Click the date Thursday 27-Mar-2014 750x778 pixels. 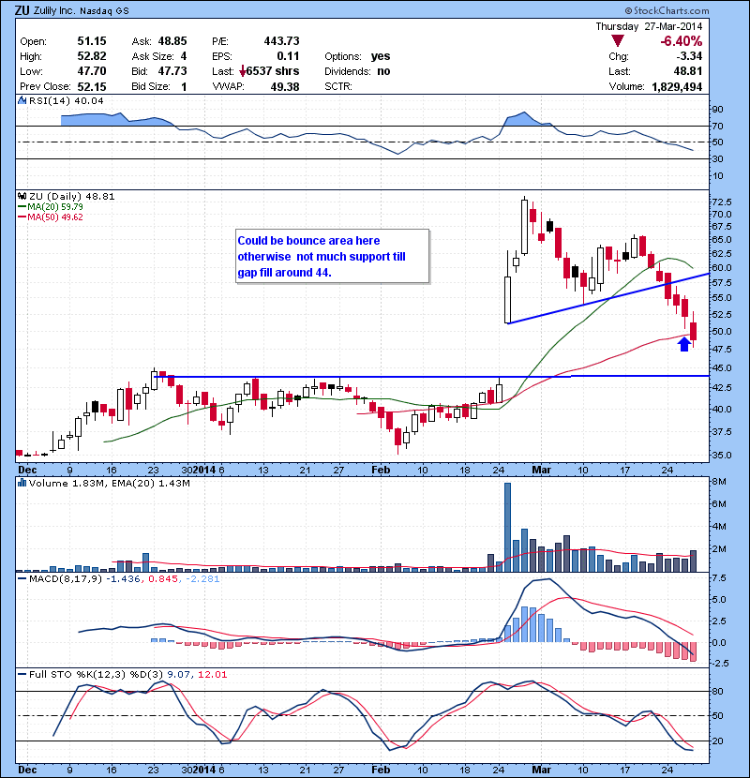pos(650,26)
